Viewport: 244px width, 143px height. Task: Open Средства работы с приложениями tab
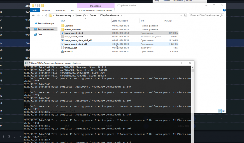click(x=96, y=10)
